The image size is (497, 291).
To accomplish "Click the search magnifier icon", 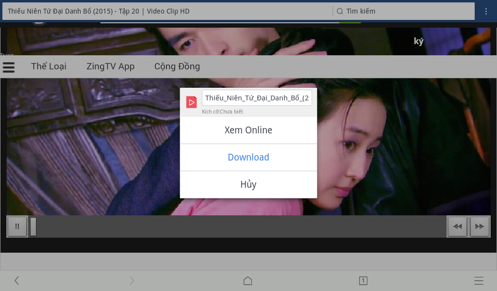I will (x=340, y=11).
